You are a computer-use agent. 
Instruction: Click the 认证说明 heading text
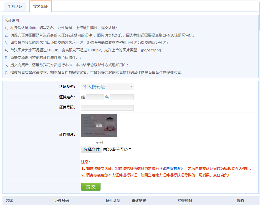pos(12,20)
